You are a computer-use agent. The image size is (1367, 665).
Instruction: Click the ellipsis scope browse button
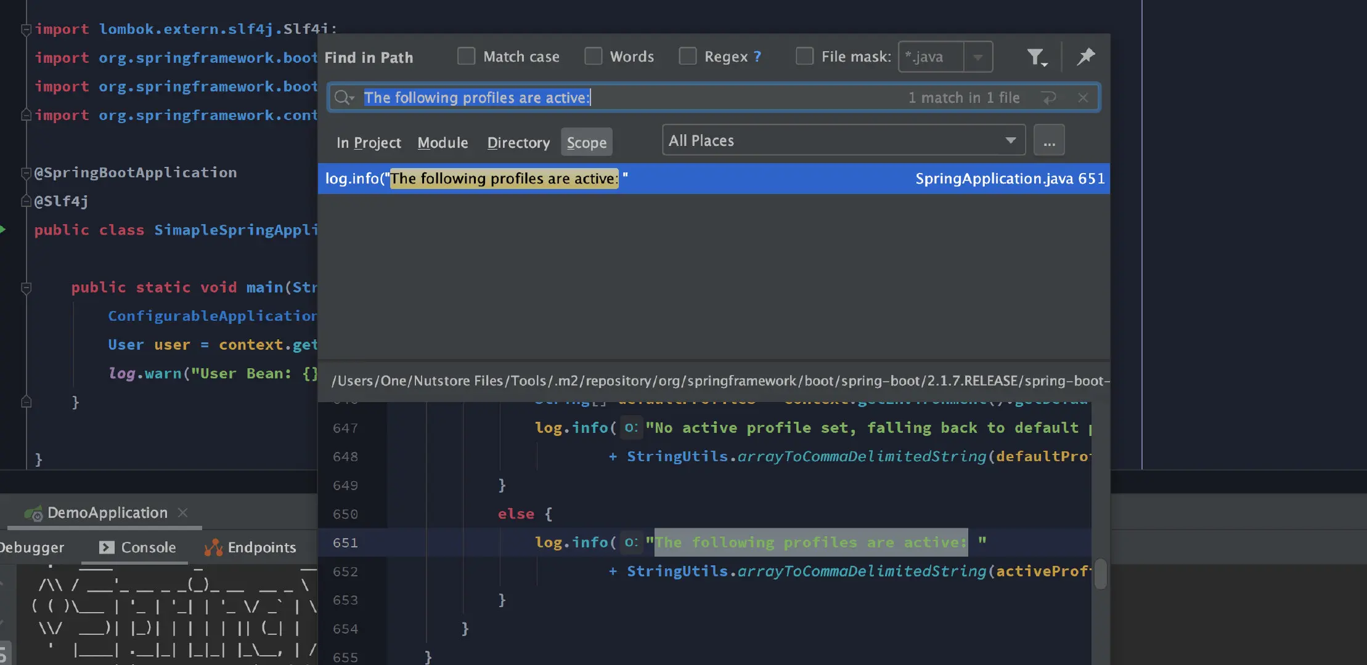1049,141
